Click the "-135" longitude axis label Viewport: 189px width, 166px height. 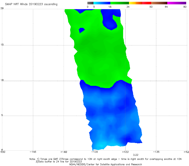pyautogui.click(x=94, y=152)
